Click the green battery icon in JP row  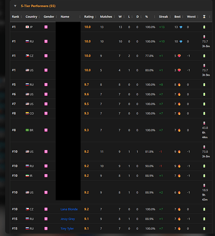pyautogui.click(x=204, y=27)
